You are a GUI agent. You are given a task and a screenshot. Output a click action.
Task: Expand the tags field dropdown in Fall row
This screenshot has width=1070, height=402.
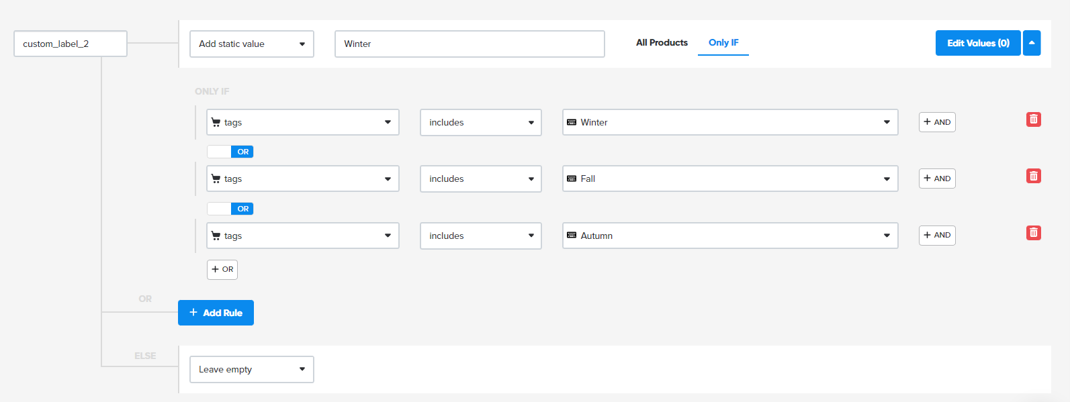[302, 179]
